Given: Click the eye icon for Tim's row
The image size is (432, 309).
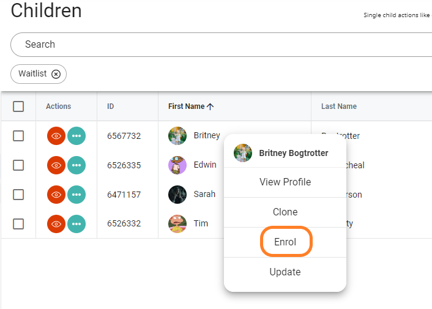Looking at the screenshot, I should click(56, 224).
